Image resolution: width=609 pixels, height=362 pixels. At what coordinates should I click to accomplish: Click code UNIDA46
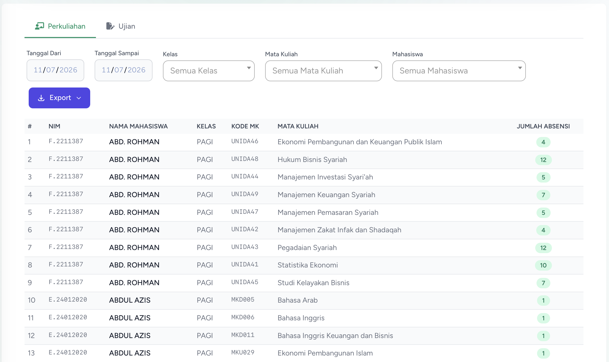245,141
